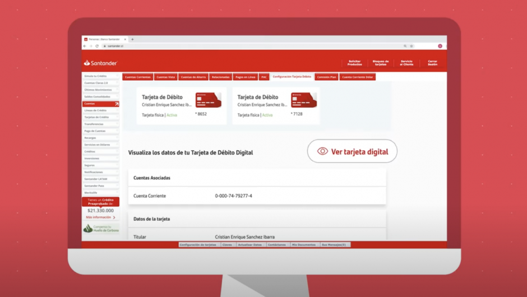This screenshot has height=297, width=527.
Task: Select the Configuración Tarjeta Débito tab
Action: click(292, 77)
